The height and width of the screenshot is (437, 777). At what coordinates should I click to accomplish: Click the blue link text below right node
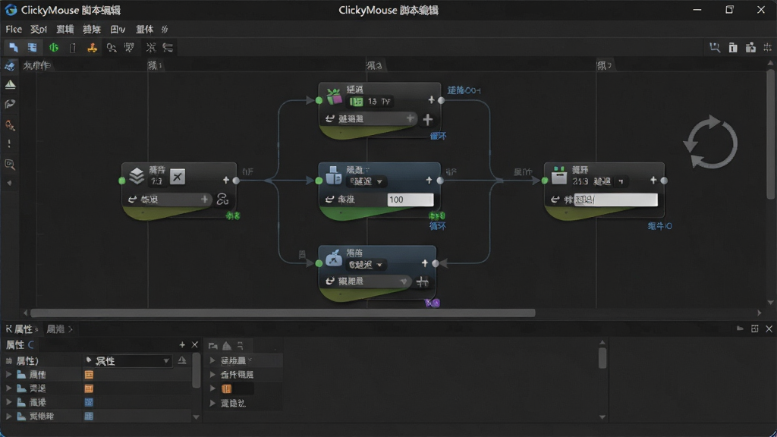[659, 226]
